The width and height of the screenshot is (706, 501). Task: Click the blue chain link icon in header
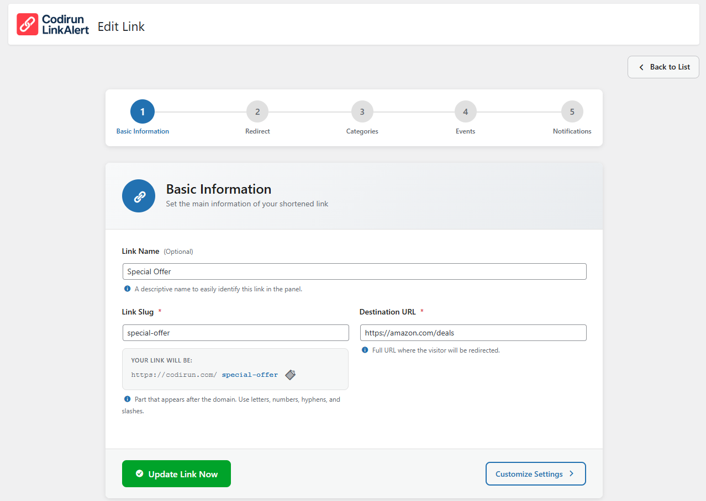point(139,196)
